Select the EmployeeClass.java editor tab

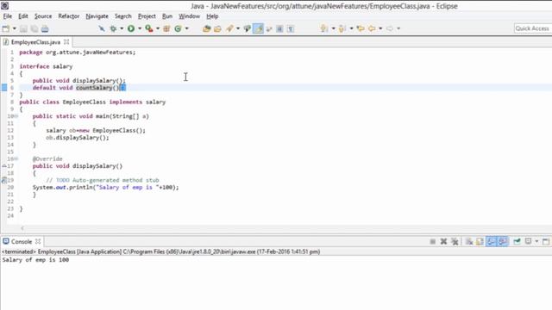tap(35, 42)
